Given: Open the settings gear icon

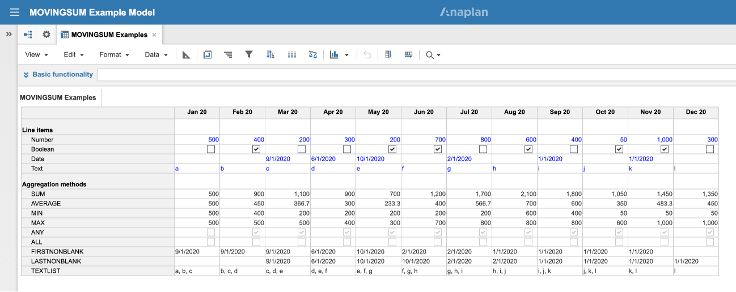Looking at the screenshot, I should (x=46, y=35).
